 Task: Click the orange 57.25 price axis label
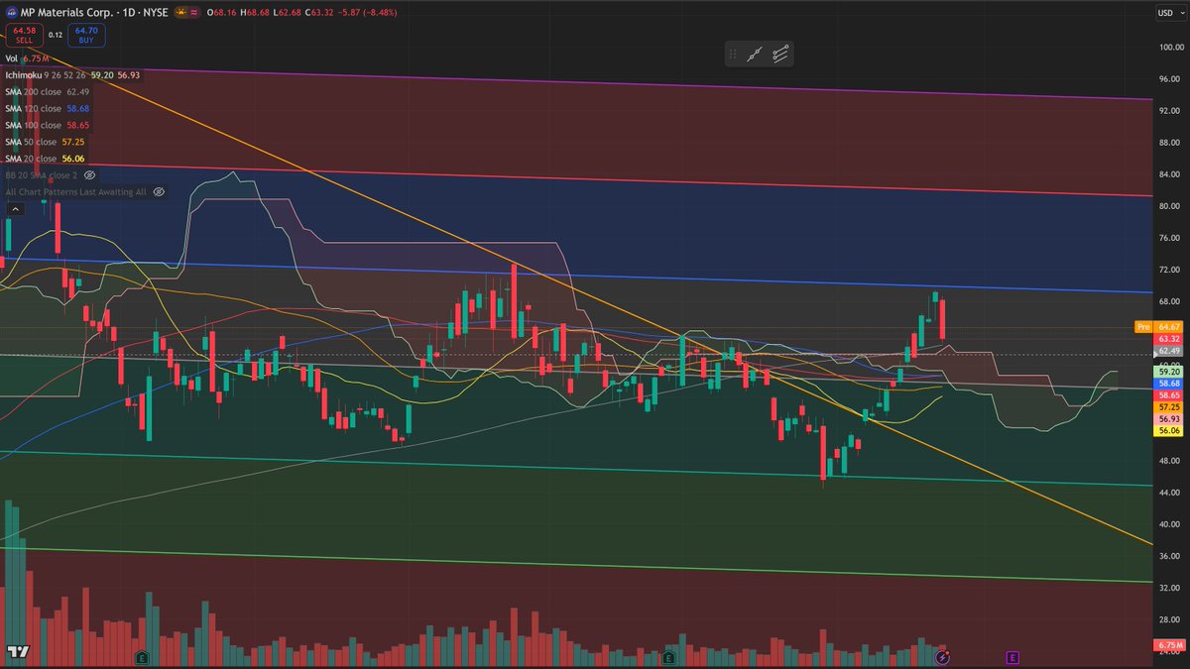pyautogui.click(x=1169, y=407)
